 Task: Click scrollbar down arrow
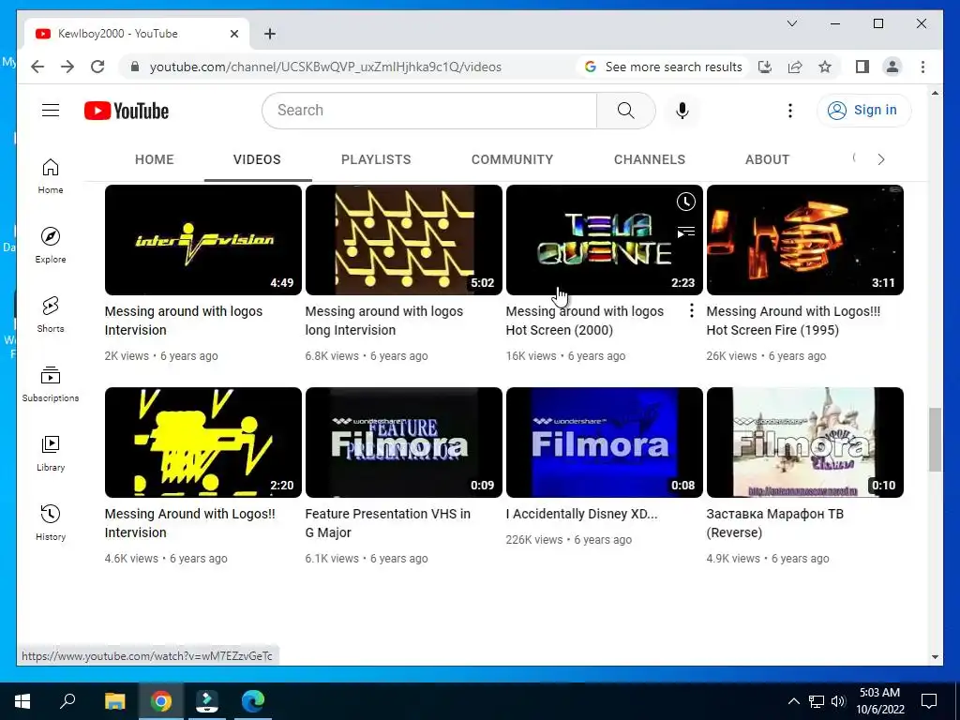coord(935,657)
